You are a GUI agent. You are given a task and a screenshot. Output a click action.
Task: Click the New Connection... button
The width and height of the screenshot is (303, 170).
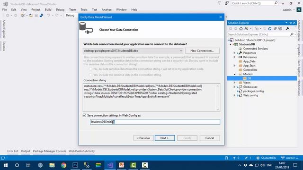(202, 51)
